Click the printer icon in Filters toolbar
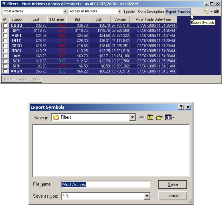The height and width of the screenshot is (205, 222). pos(216,11)
